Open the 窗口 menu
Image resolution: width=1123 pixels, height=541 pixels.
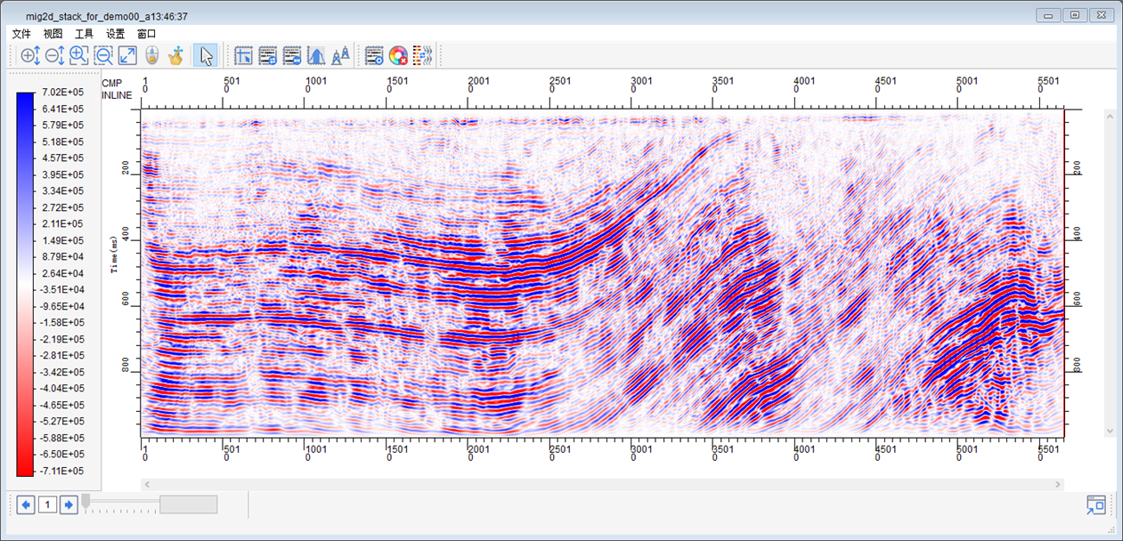(146, 34)
